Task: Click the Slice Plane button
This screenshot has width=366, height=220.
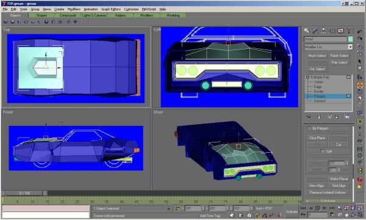Action: tap(317, 138)
